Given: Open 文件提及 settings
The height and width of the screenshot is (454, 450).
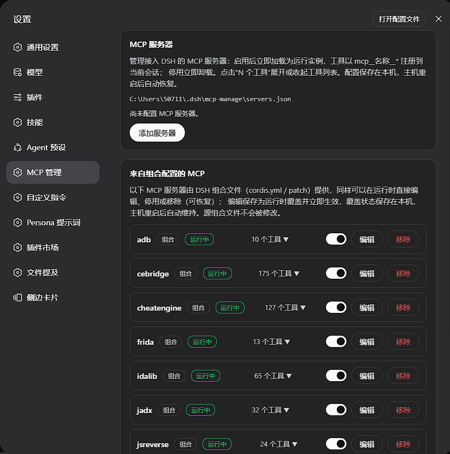Looking at the screenshot, I should [53, 273].
